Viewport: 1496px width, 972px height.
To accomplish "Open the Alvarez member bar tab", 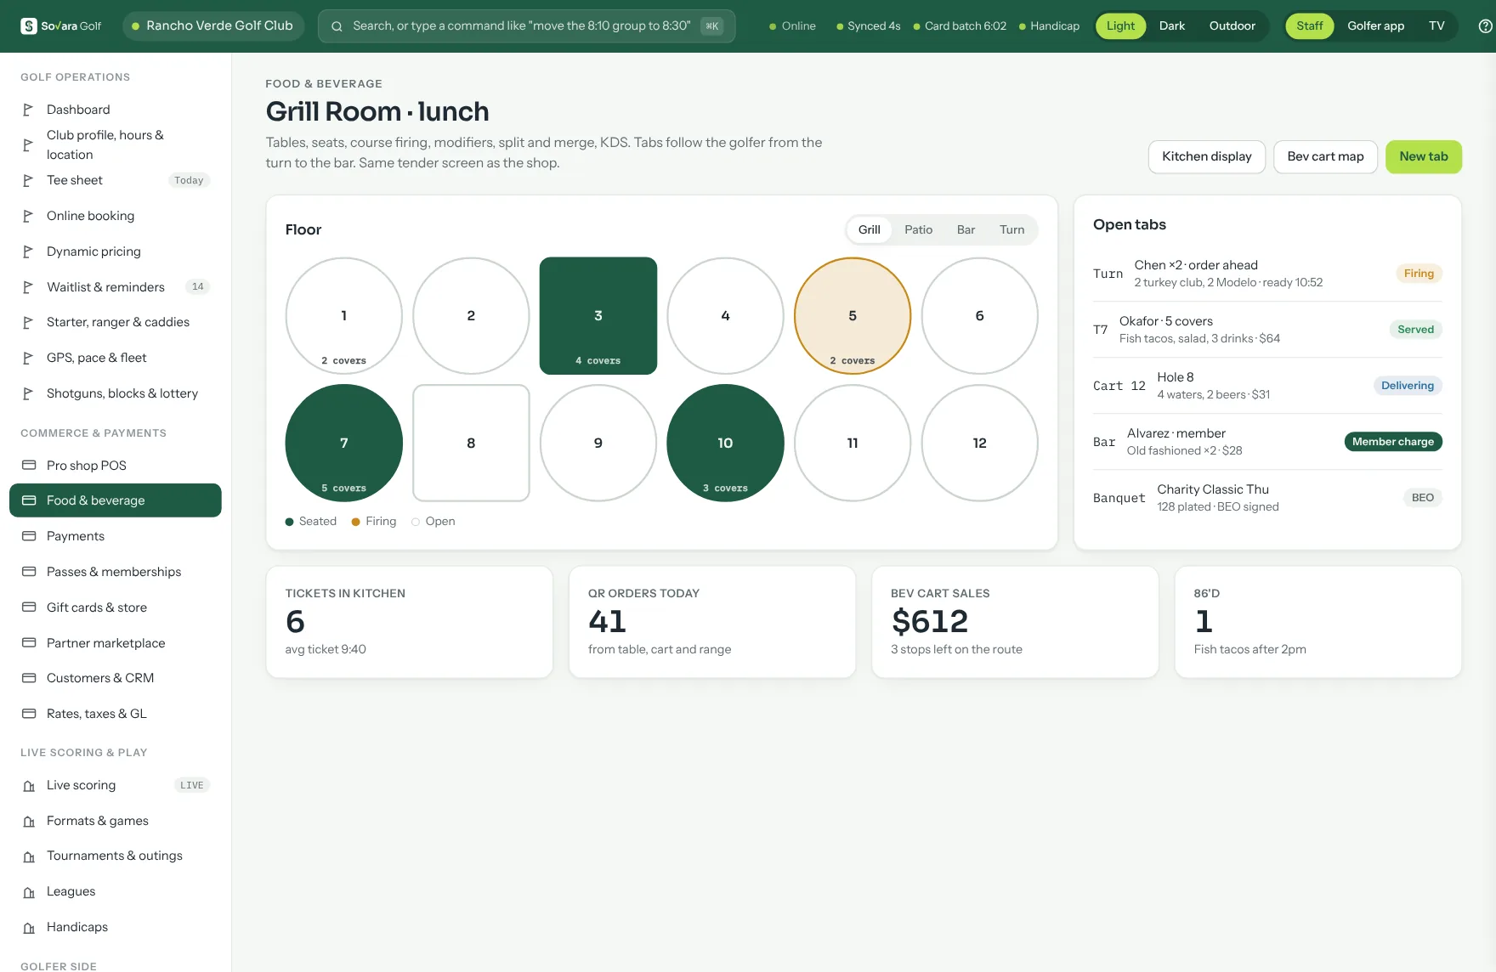I will [1267, 442].
